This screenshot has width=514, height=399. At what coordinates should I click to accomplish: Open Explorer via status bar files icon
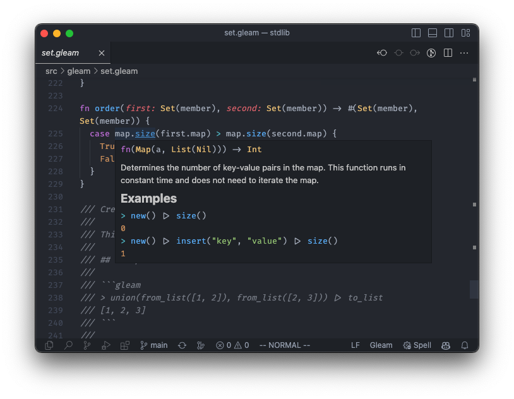(x=49, y=345)
